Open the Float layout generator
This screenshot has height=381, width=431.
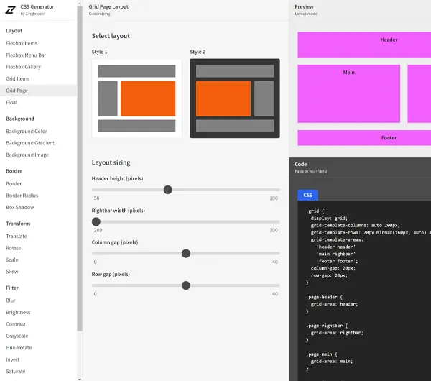tap(11, 102)
